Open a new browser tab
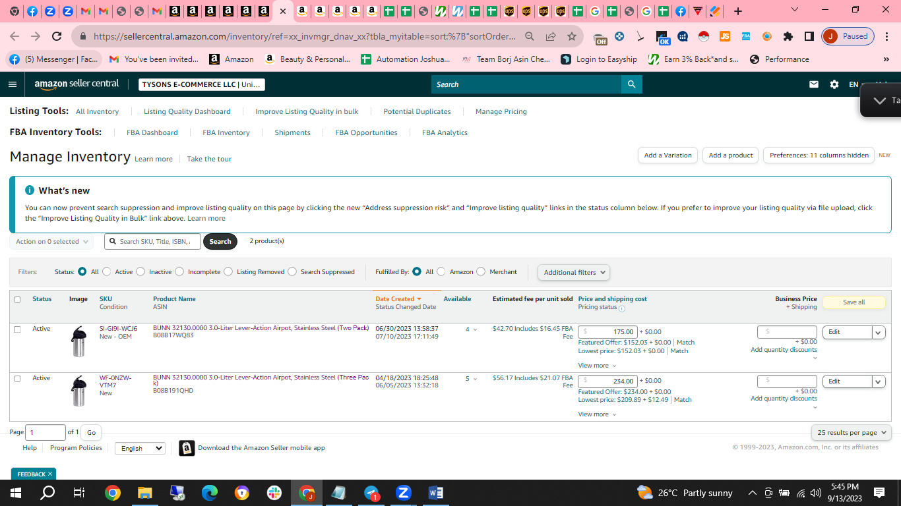Viewport: 901px width, 506px height. [x=738, y=11]
